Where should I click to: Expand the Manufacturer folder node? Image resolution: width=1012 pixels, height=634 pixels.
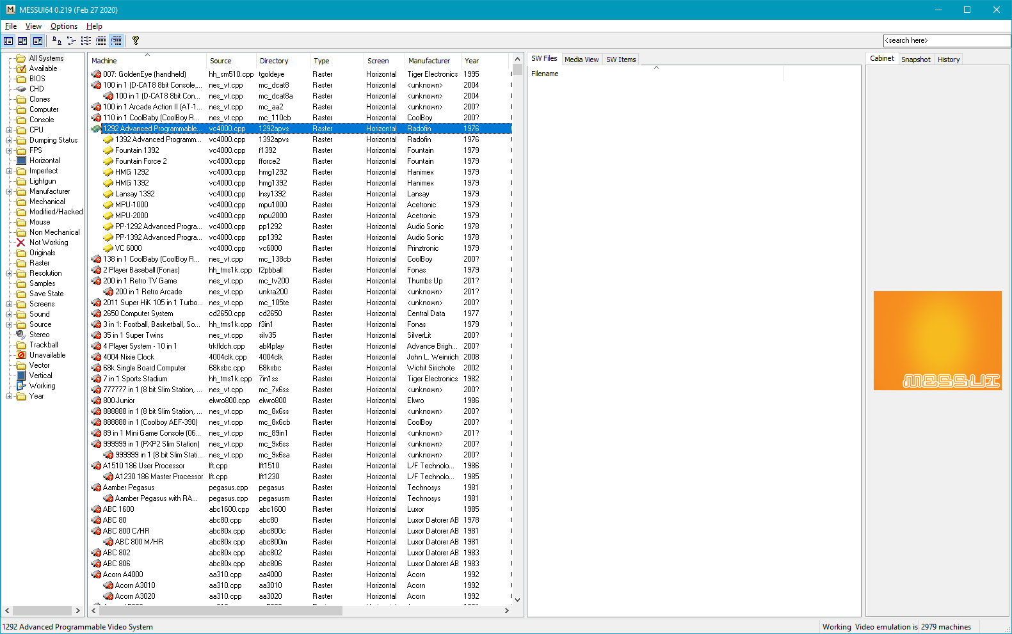(9, 191)
